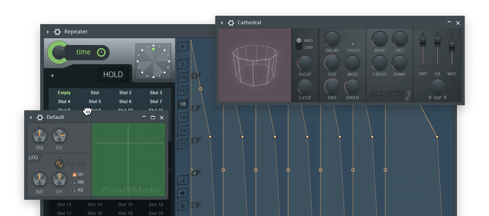Toggle the TEMPO sync button
The width and height of the screenshot is (489, 216).
(x=353, y=43)
